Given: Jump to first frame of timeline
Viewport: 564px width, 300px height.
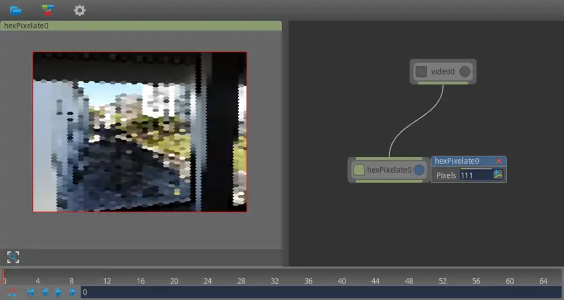Looking at the screenshot, I should click(x=31, y=292).
